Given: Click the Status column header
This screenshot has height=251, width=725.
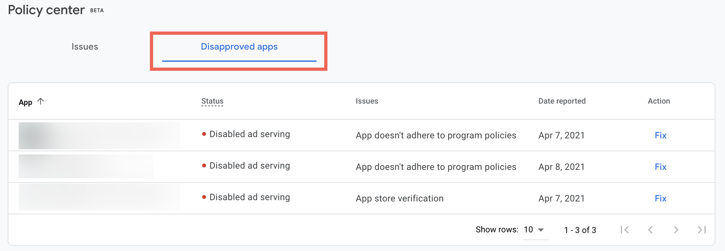Looking at the screenshot, I should [212, 101].
